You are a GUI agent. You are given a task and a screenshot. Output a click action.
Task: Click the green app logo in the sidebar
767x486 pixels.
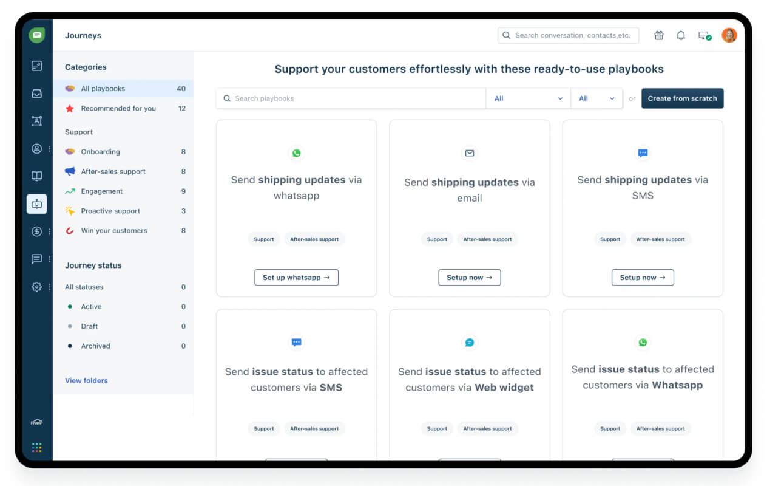pos(37,35)
